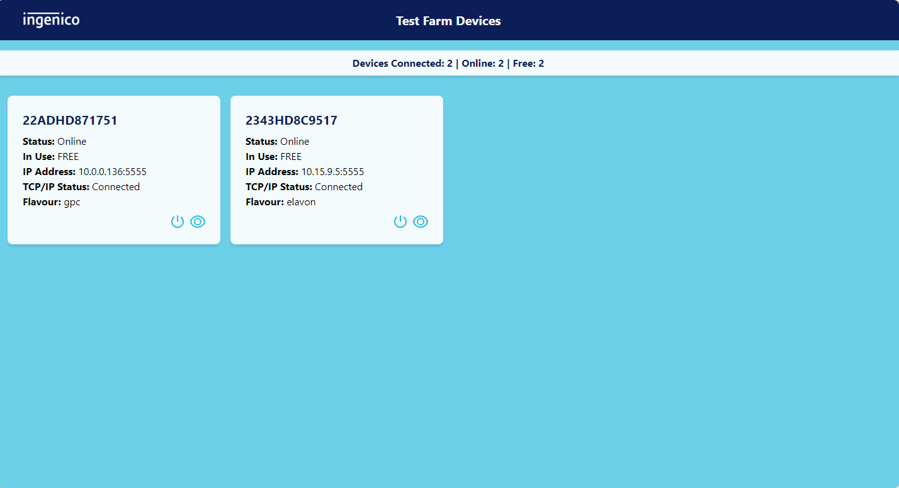Click the In Use FREE line on second card
Viewport: 899px width, 488px height.
274,157
